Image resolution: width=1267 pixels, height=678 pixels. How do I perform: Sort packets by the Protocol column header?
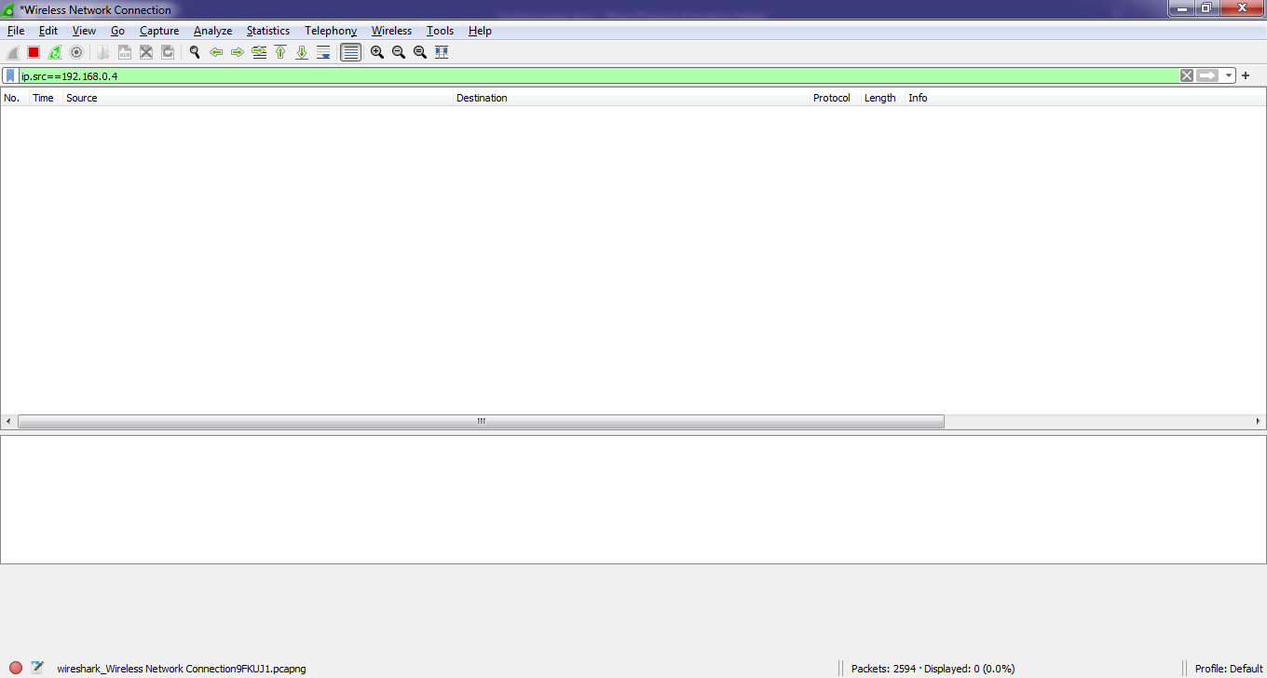pos(831,98)
